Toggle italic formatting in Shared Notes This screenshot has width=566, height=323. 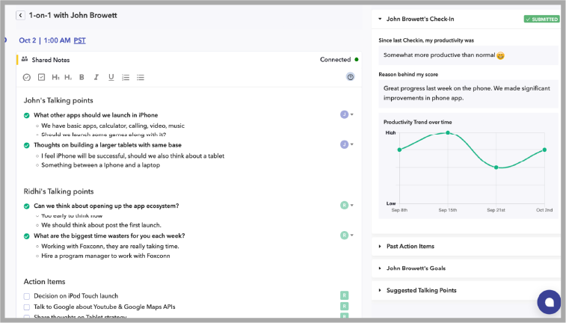point(96,77)
